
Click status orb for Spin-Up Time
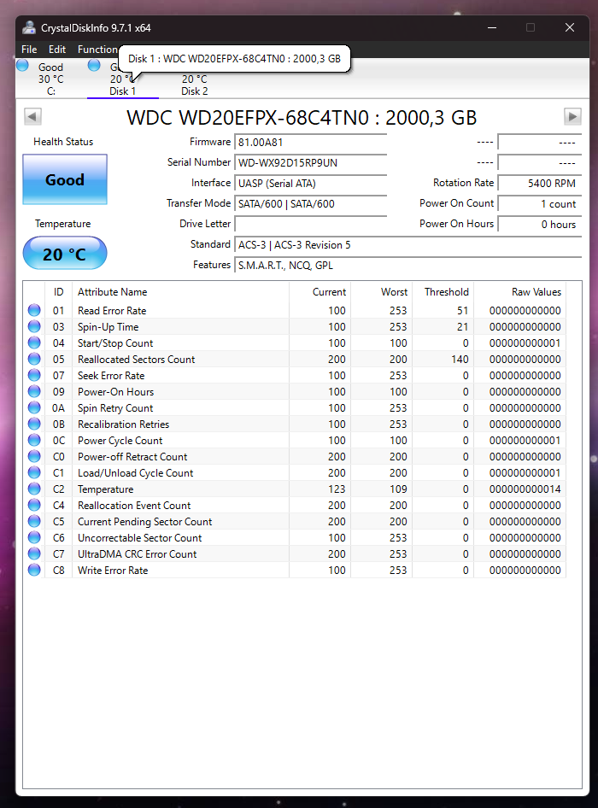coord(34,327)
